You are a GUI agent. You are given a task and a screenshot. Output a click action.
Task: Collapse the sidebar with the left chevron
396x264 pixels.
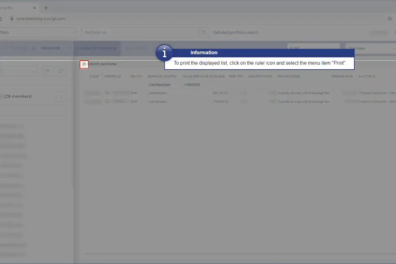(69, 48)
